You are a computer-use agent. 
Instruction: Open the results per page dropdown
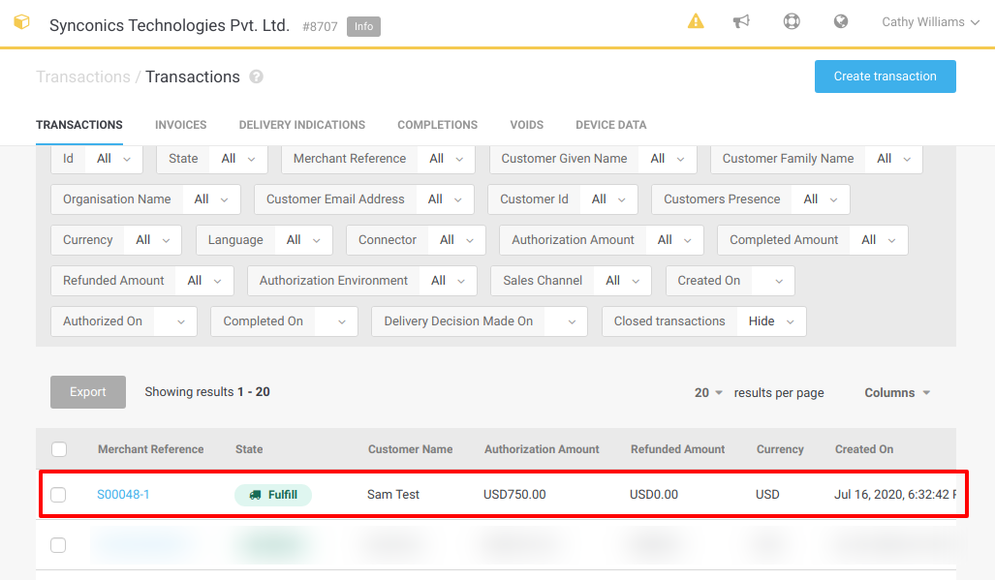(709, 393)
